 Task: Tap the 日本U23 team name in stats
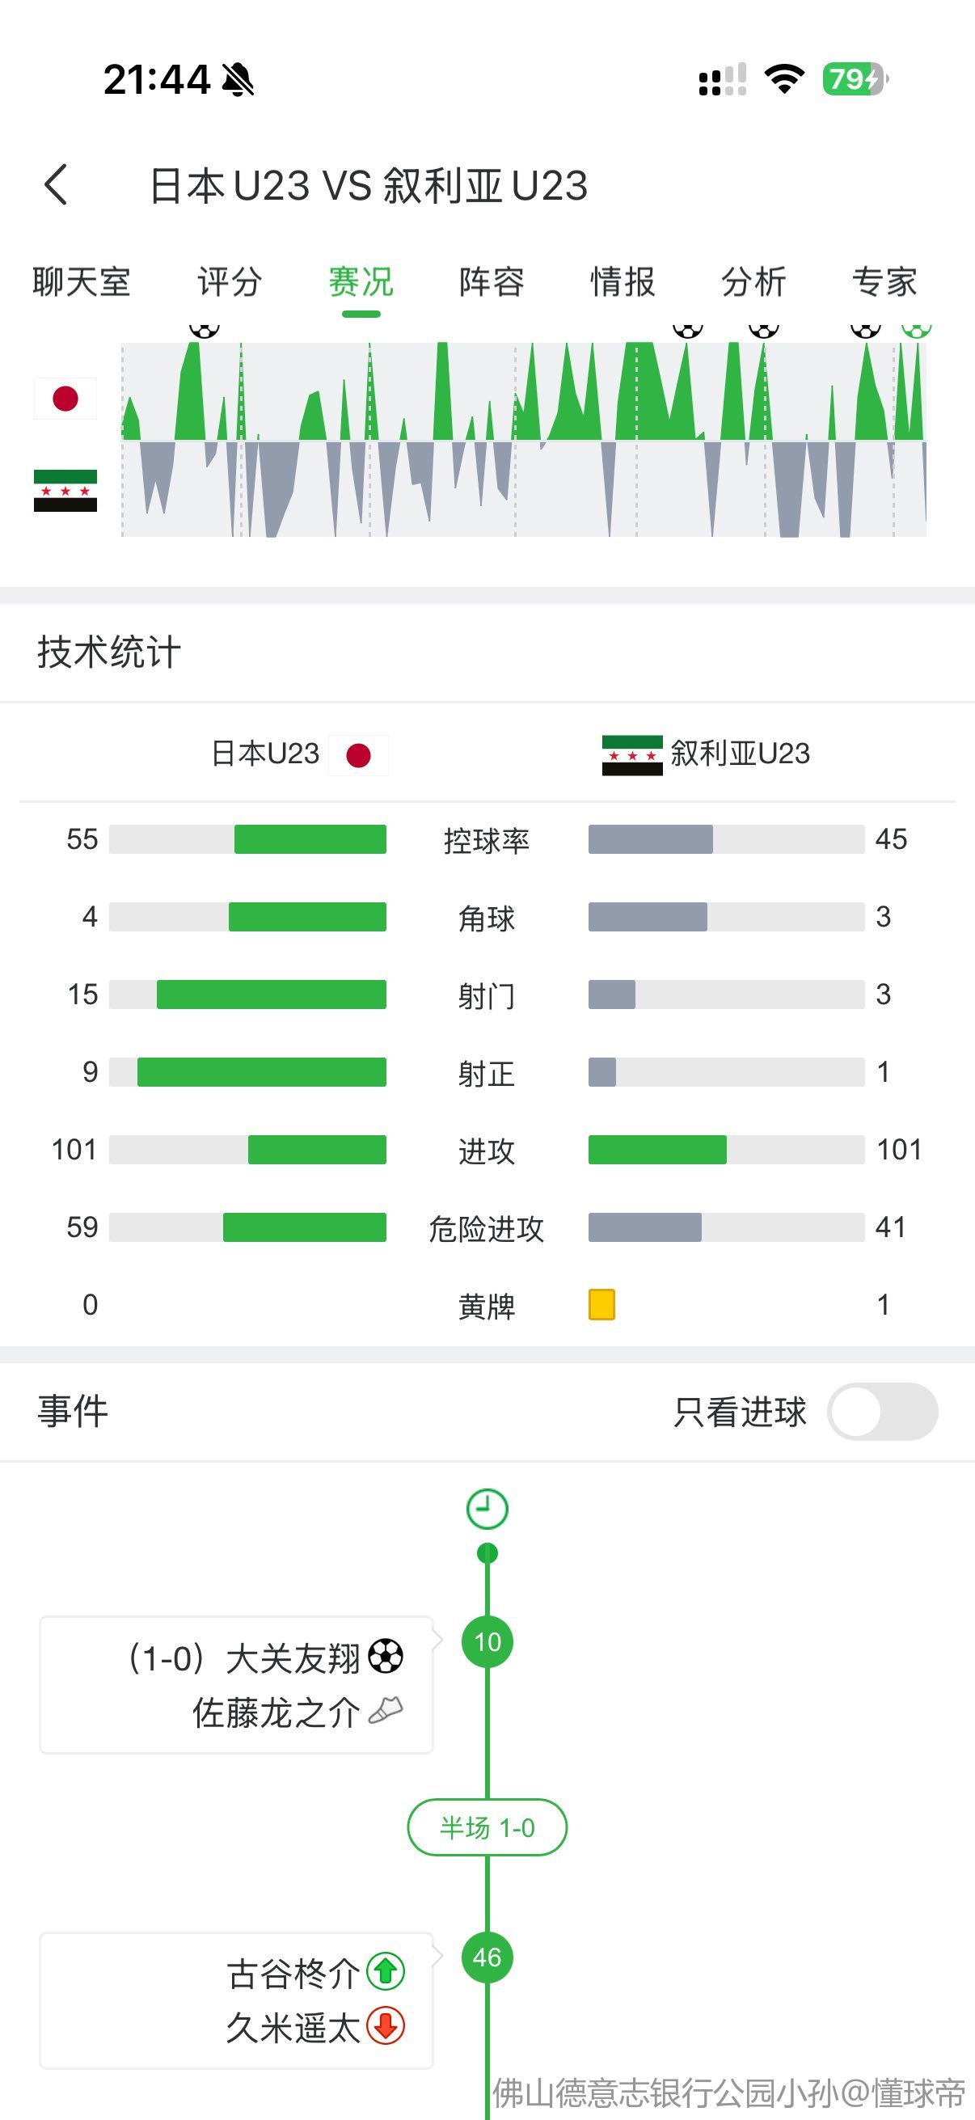click(265, 754)
